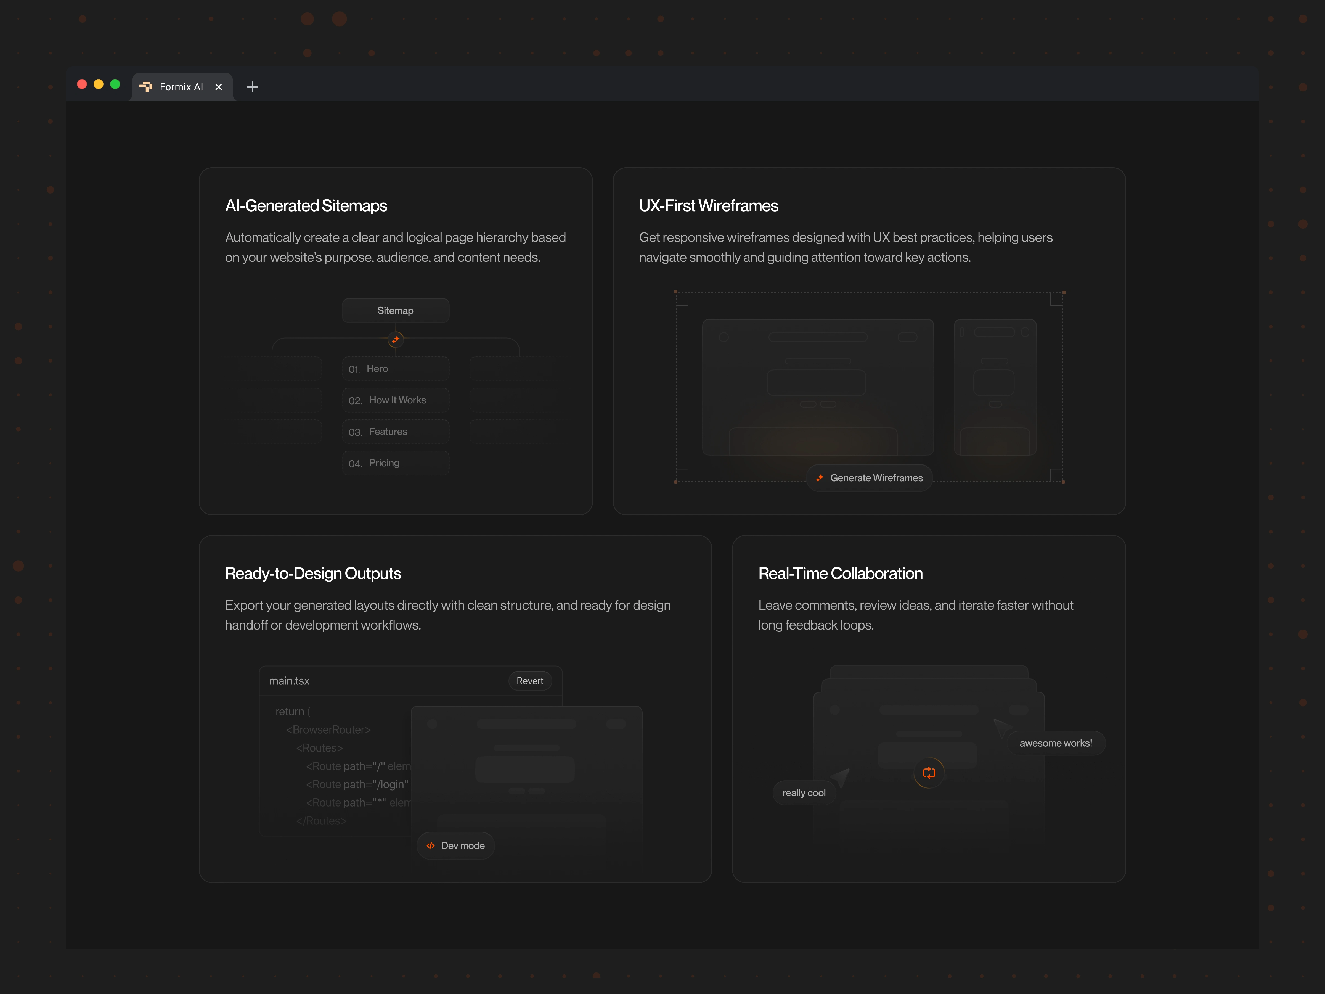The width and height of the screenshot is (1325, 994).
Task: Close the Formix AI tab
Action: click(x=219, y=87)
